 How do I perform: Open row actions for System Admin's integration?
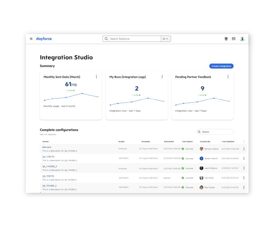pos(244,159)
